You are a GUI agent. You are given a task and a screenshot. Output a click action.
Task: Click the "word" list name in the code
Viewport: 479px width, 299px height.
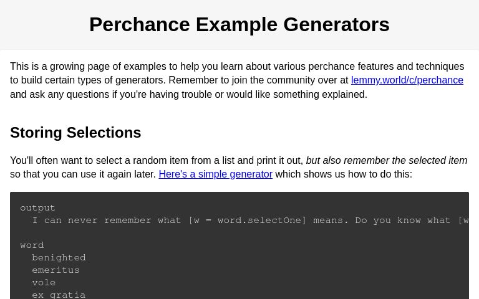(x=32, y=245)
